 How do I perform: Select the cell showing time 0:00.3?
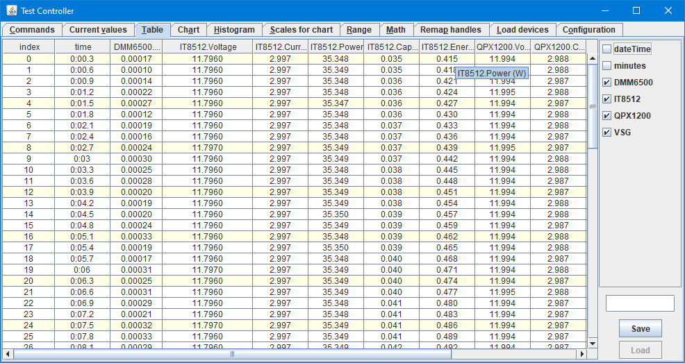click(83, 59)
